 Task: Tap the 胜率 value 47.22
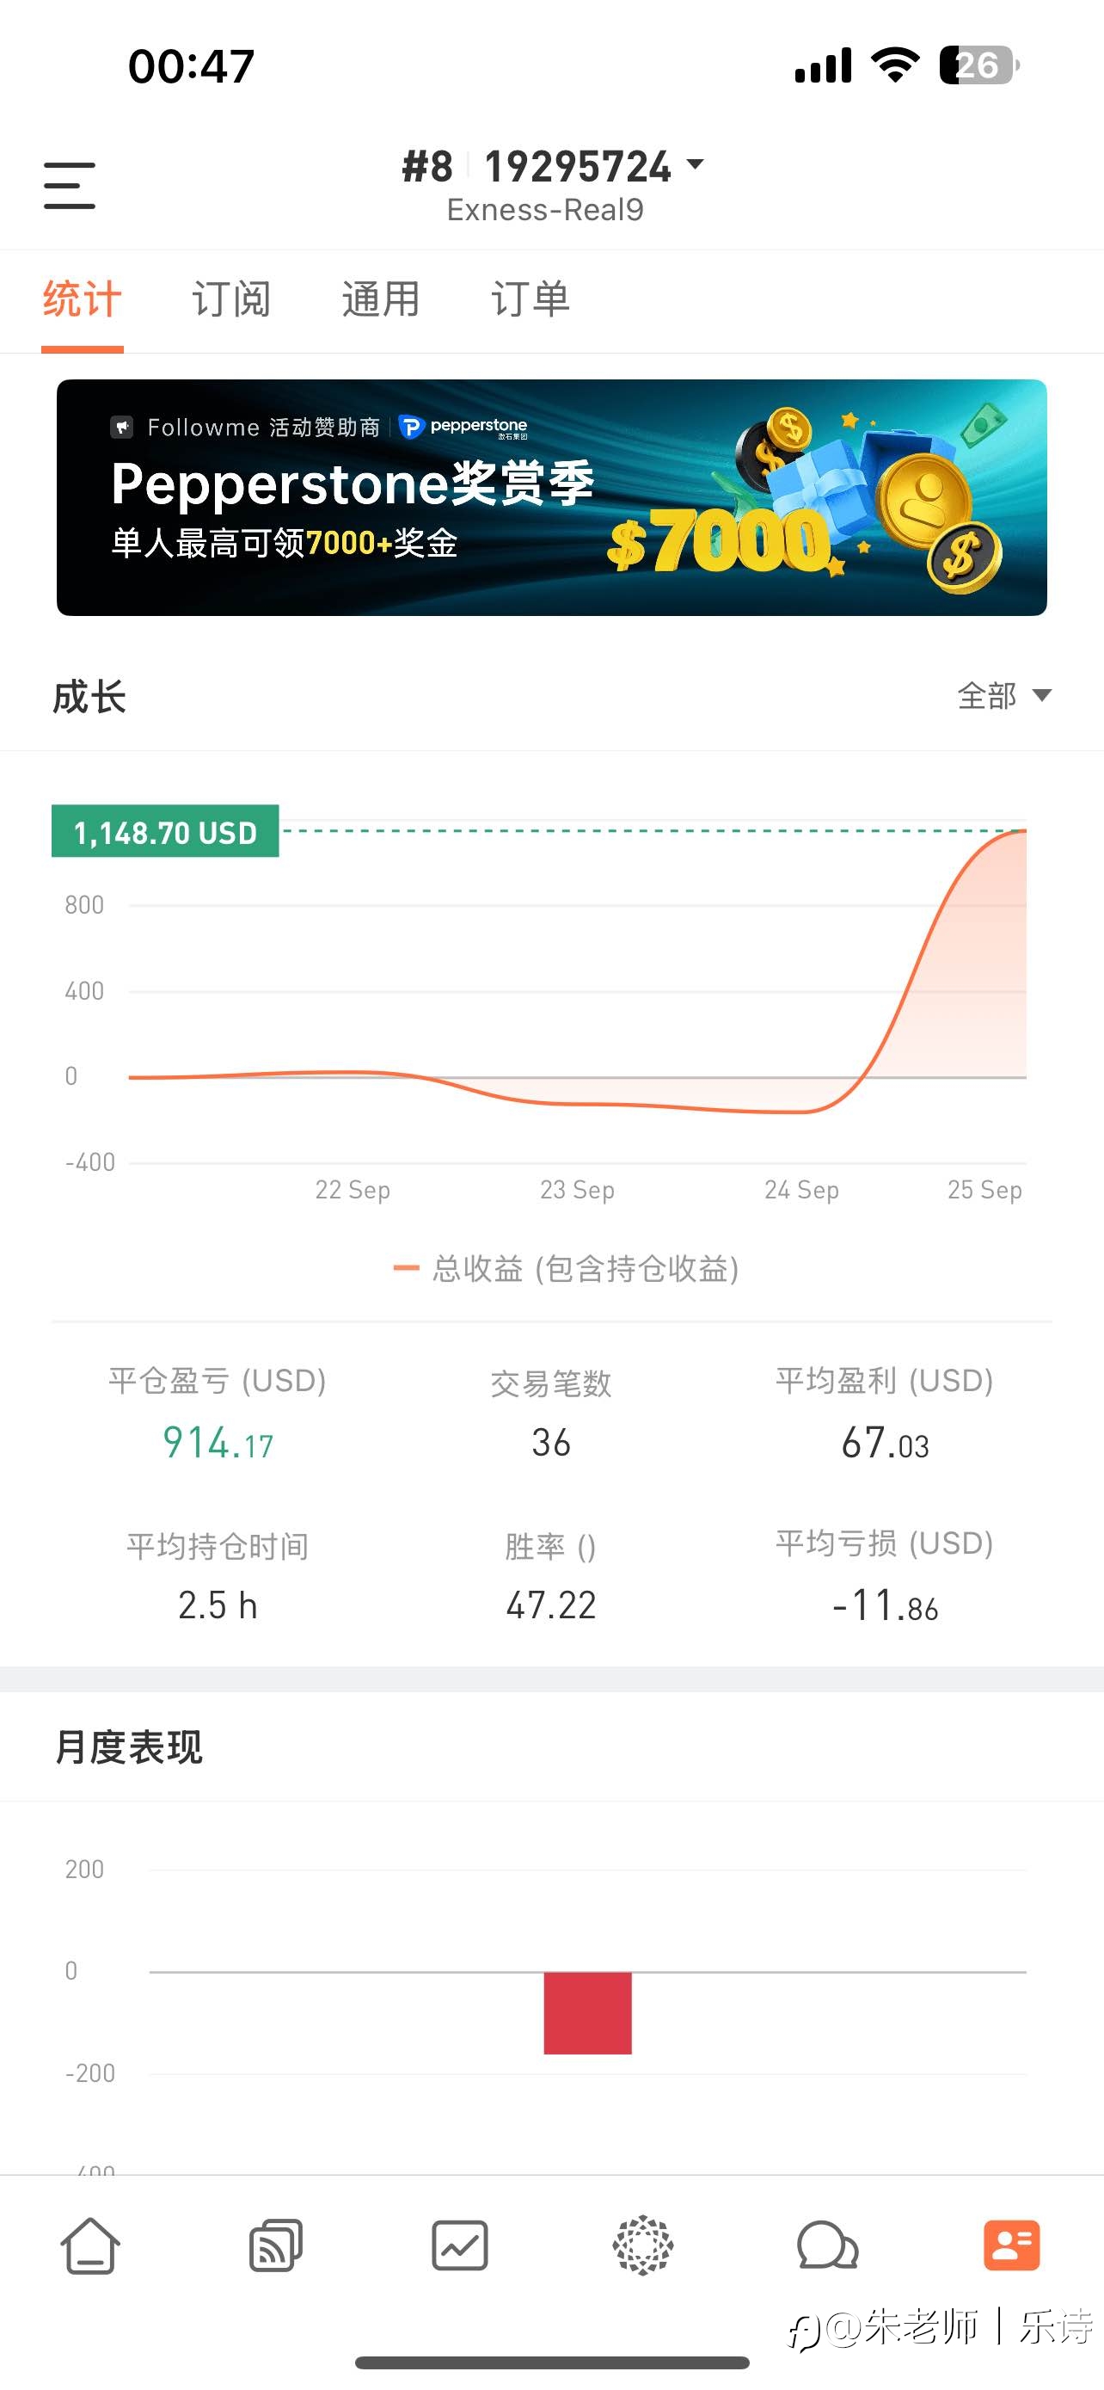tap(550, 1605)
